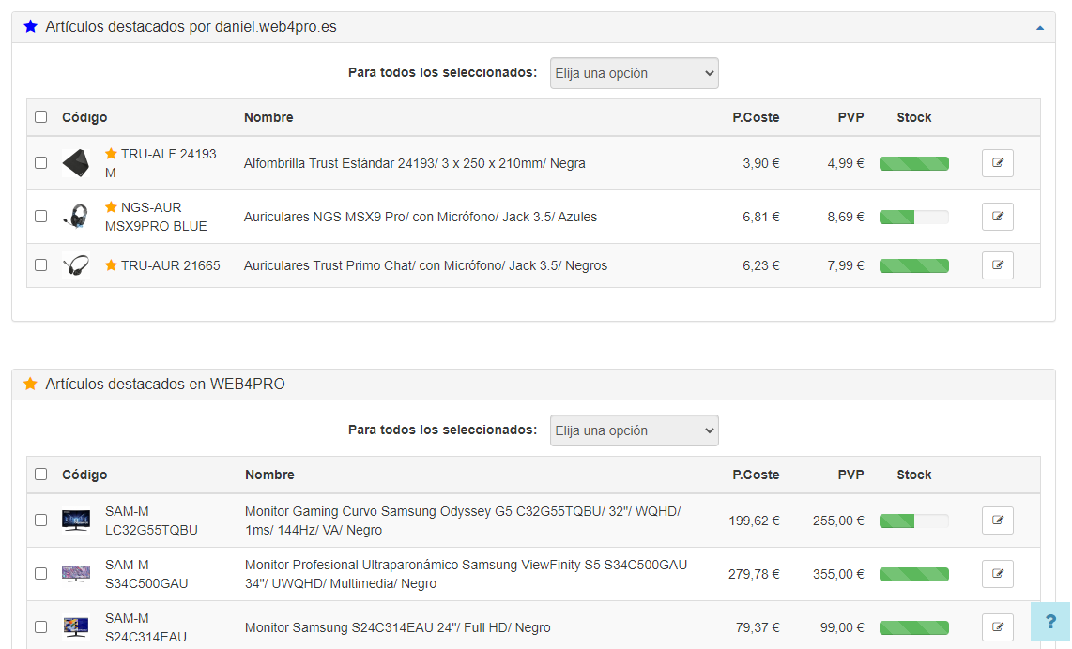
Task: Click edit icon for Alfombrilla Trust Estándar
Action: (x=997, y=163)
